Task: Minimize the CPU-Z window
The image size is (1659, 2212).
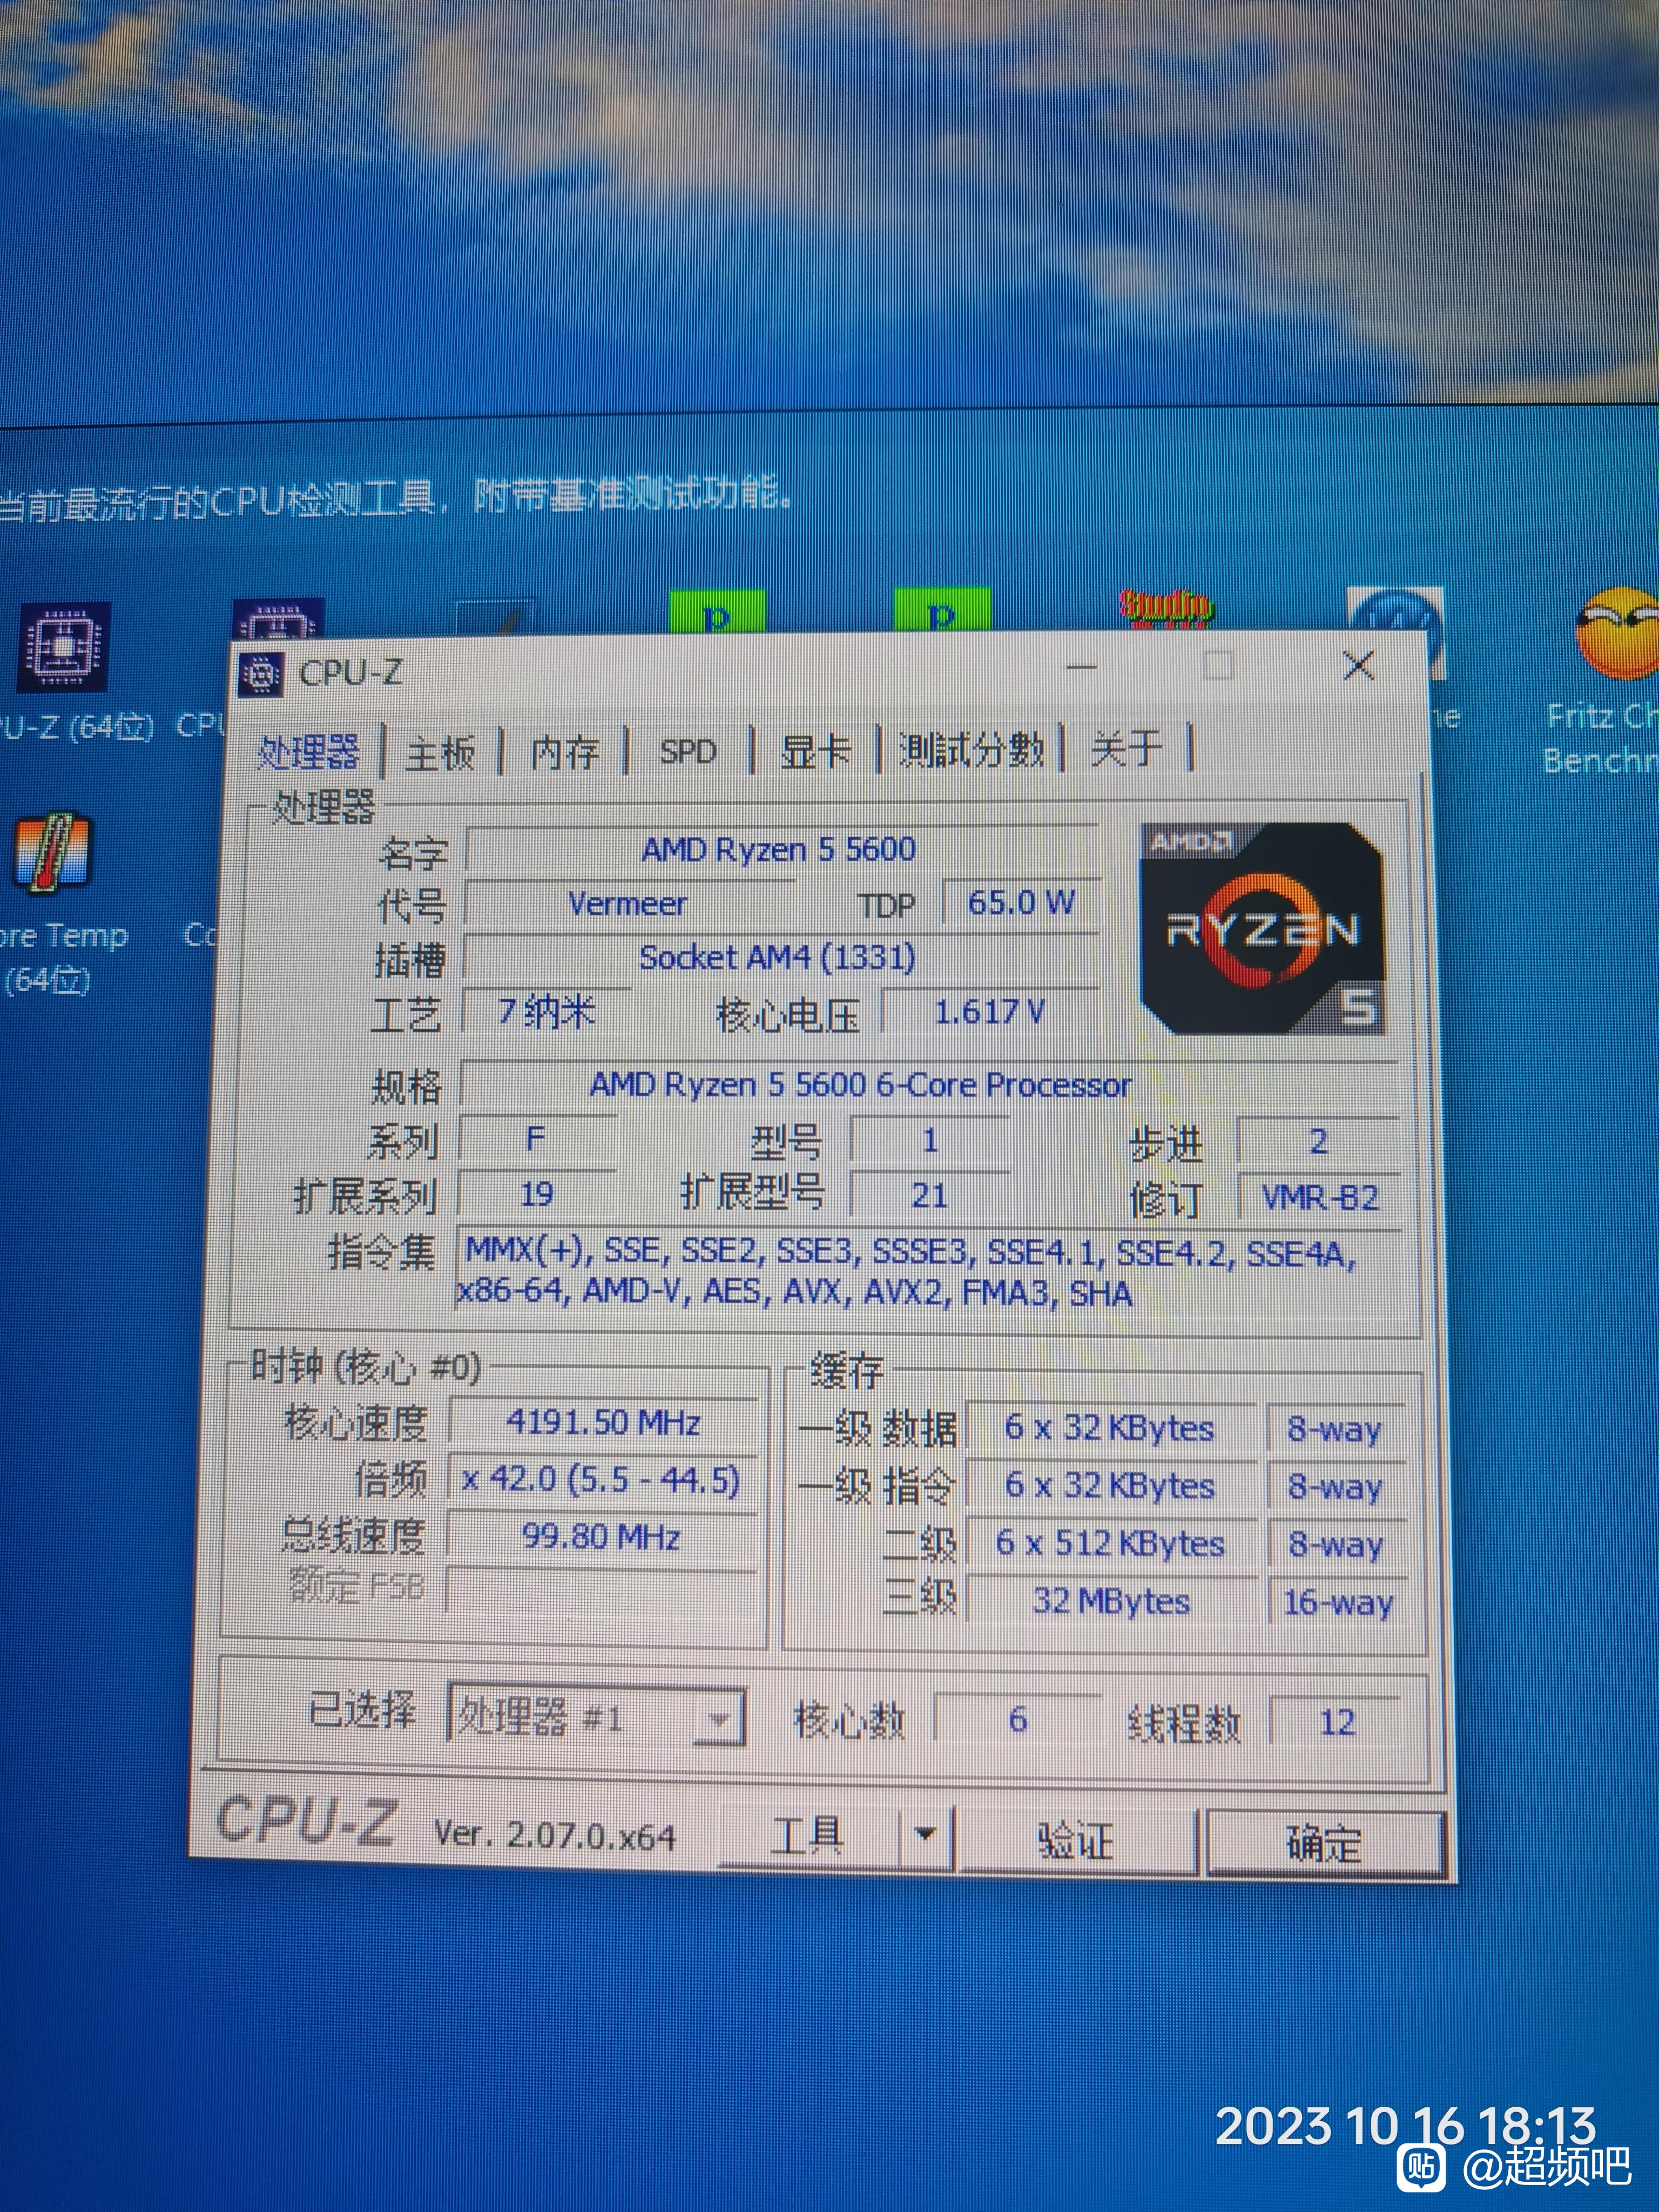Action: click(x=1083, y=667)
